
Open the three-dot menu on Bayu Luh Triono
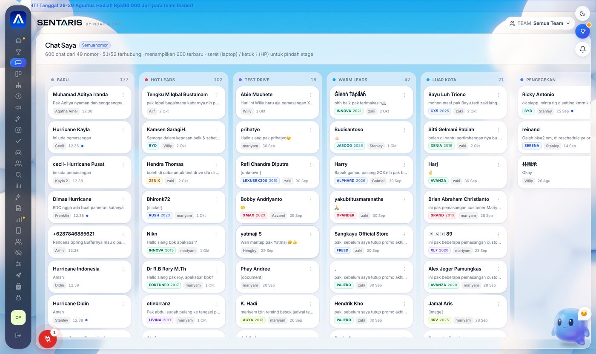pos(499,95)
